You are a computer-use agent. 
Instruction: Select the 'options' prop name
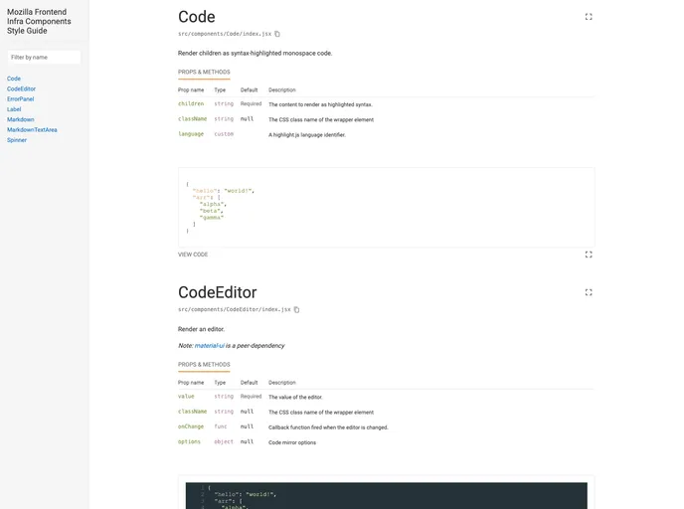(189, 441)
